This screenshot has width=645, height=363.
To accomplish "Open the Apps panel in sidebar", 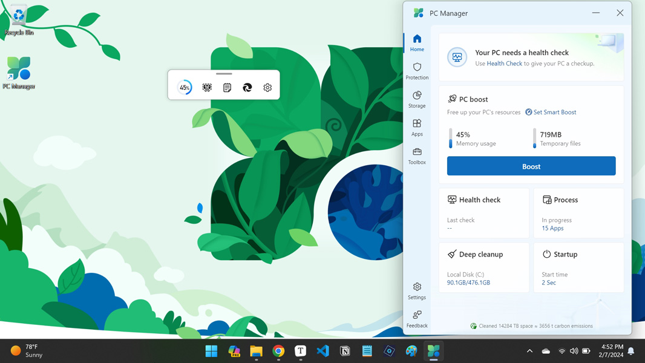I will click(x=417, y=128).
